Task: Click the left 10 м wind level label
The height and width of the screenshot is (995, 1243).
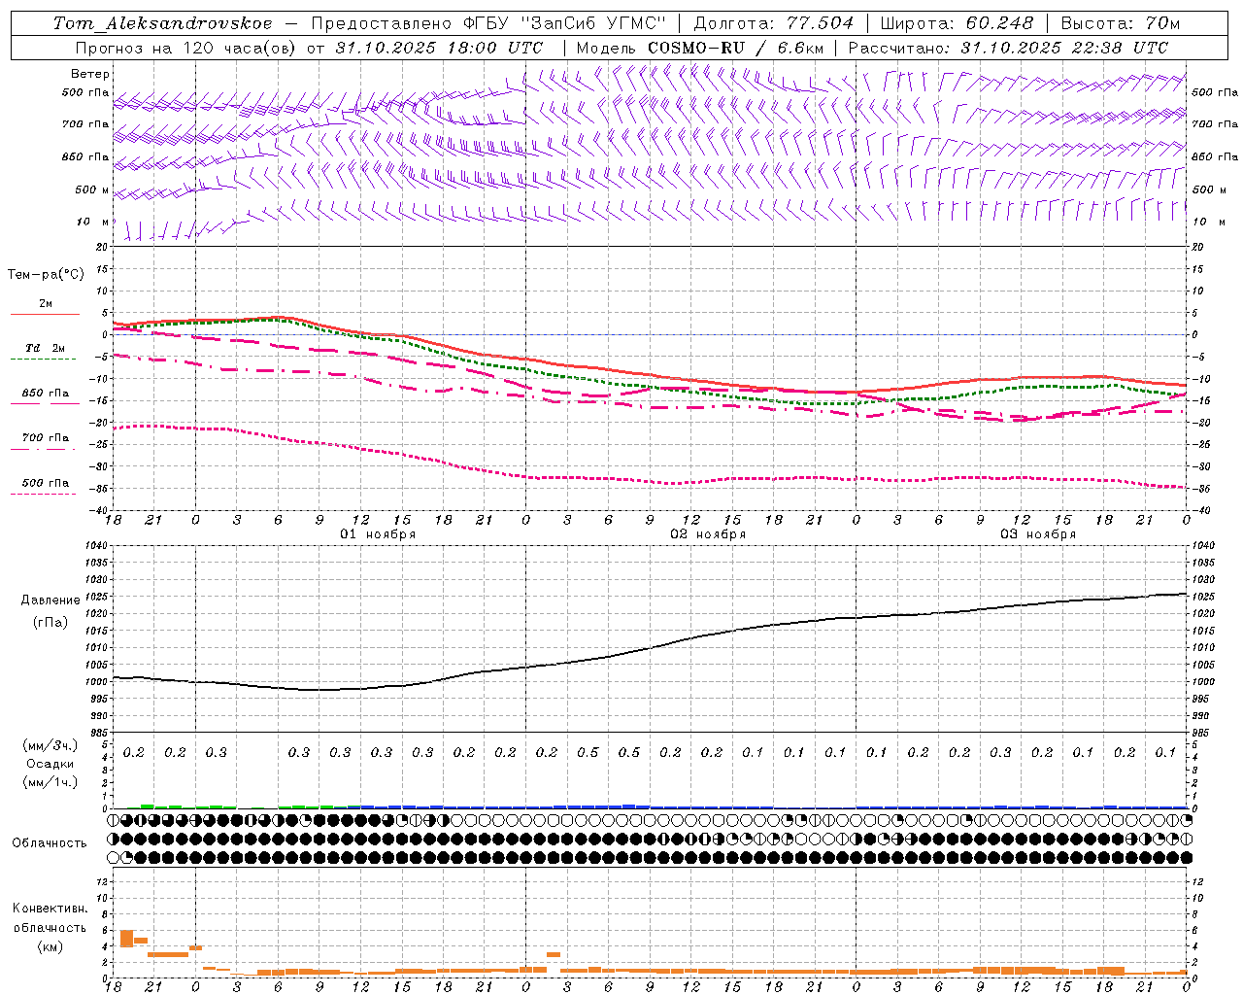Action: click(x=92, y=222)
